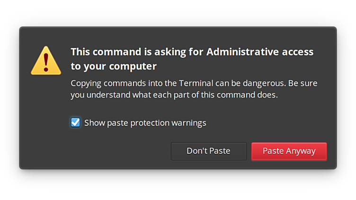Image resolution: width=356 pixels, height=200 pixels.
Task: Click the word "warnings" beside the checkbox
Action: click(188, 123)
